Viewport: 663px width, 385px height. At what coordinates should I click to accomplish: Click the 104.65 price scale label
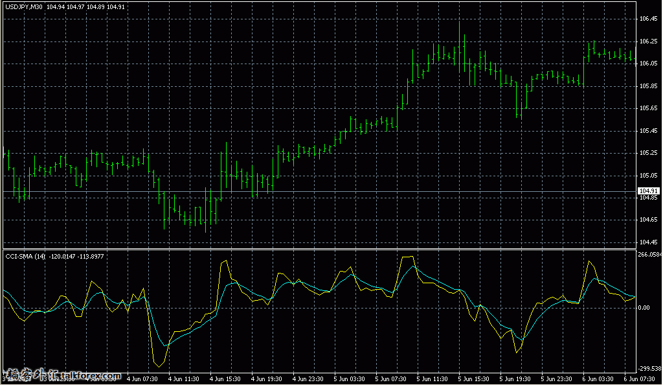coord(648,220)
